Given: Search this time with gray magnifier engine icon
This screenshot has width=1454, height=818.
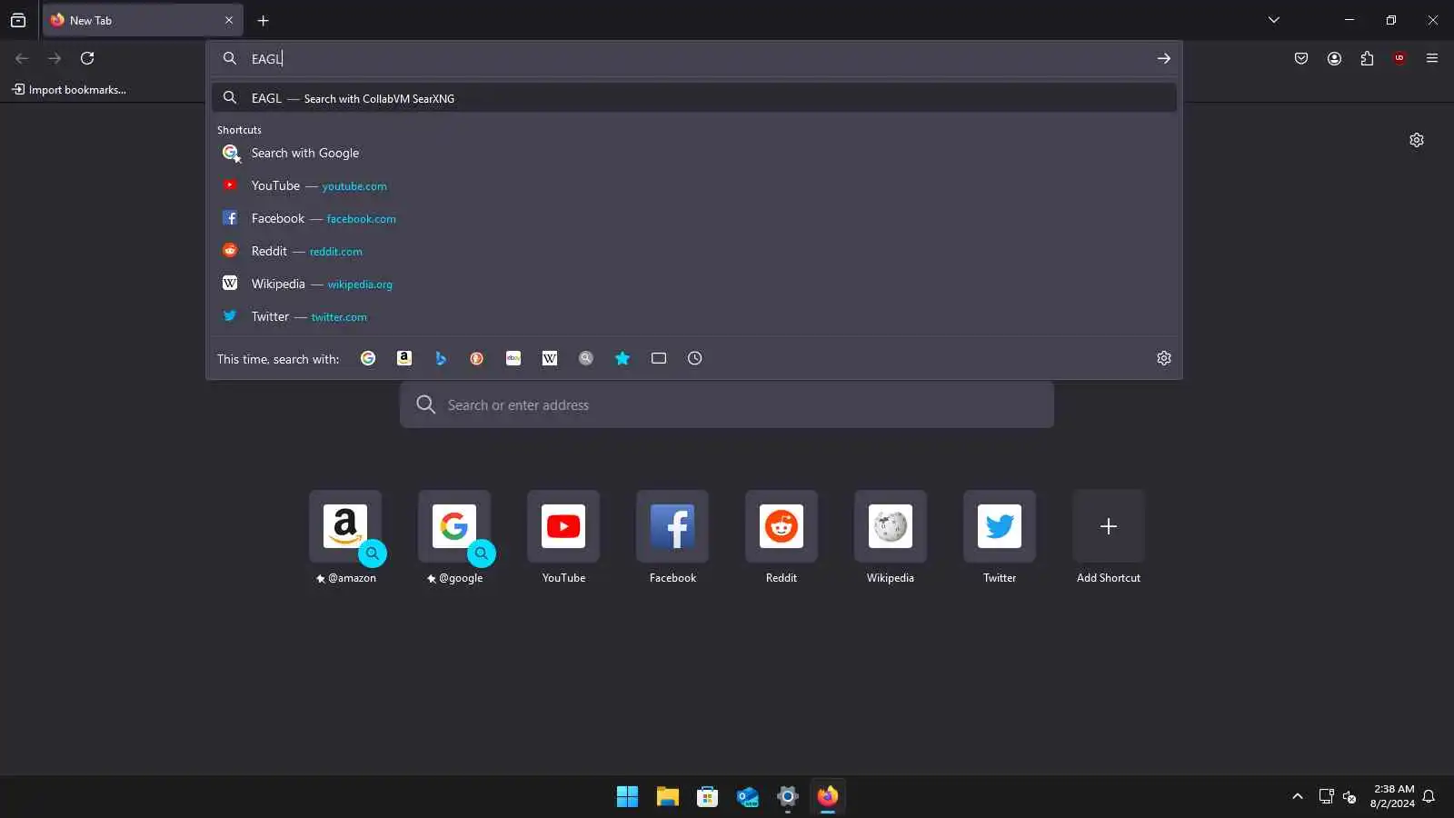Looking at the screenshot, I should pyautogui.click(x=586, y=358).
